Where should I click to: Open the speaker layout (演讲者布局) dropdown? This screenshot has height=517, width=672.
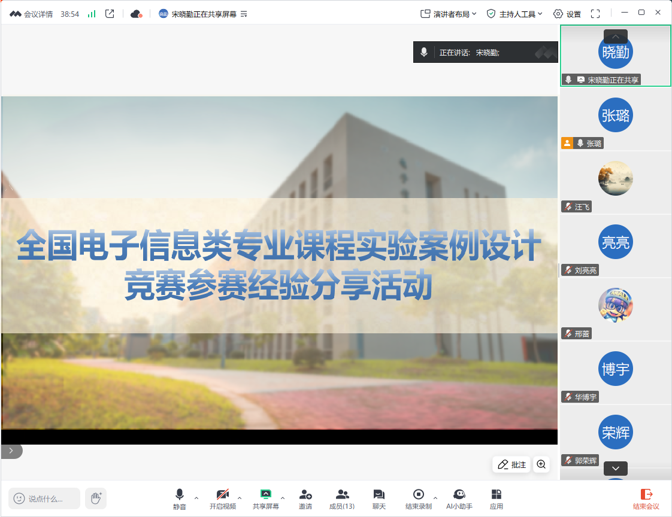449,14
